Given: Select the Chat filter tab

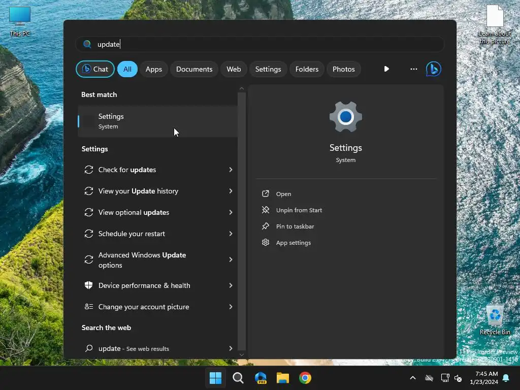Looking at the screenshot, I should 95,69.
